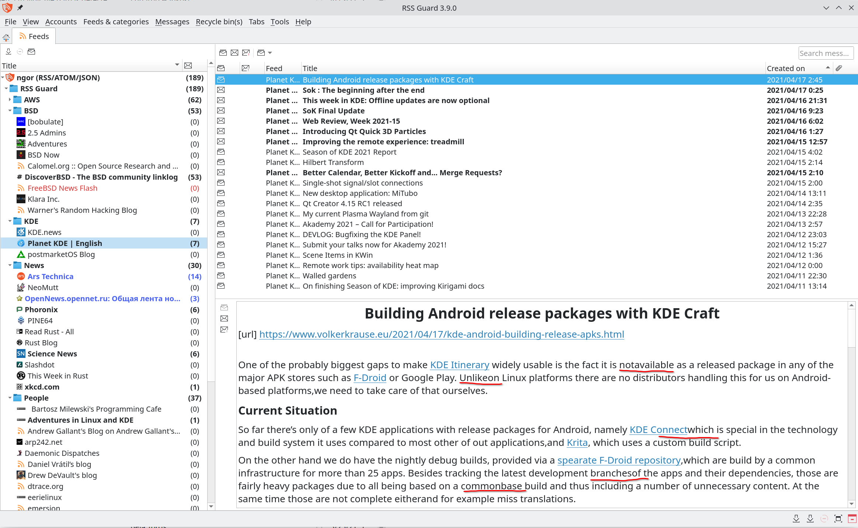The height and width of the screenshot is (528, 858).
Task: Click the stop update icon in status bar
Action: coord(824,518)
